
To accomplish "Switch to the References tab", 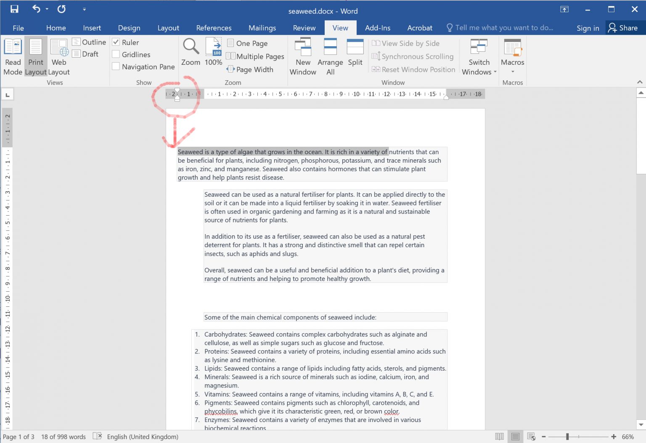I will pos(214,28).
